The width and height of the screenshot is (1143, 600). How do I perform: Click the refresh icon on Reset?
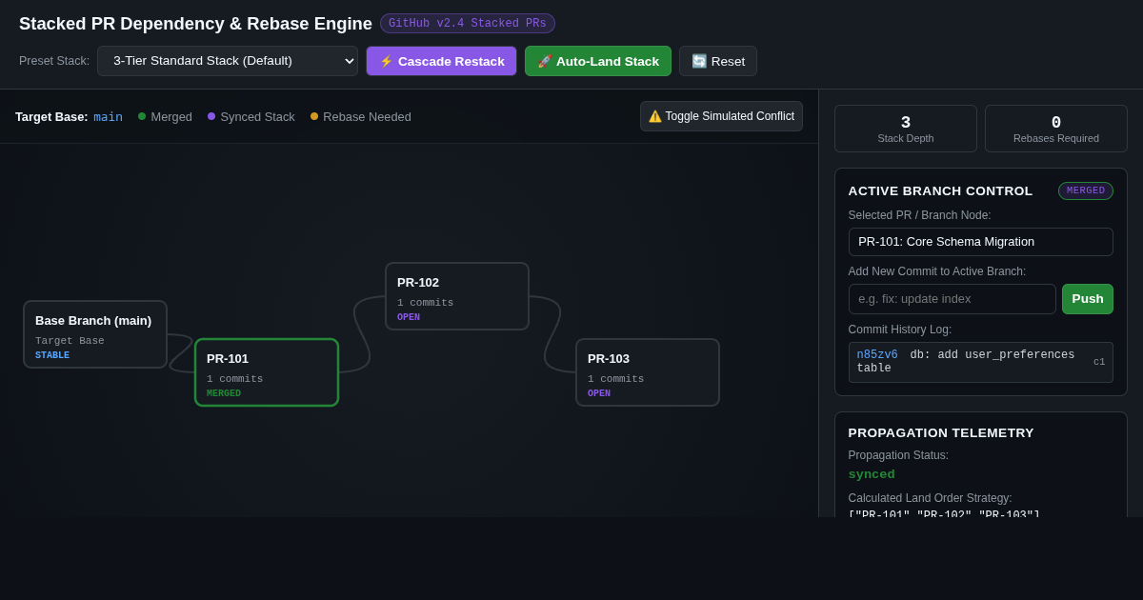pos(699,61)
